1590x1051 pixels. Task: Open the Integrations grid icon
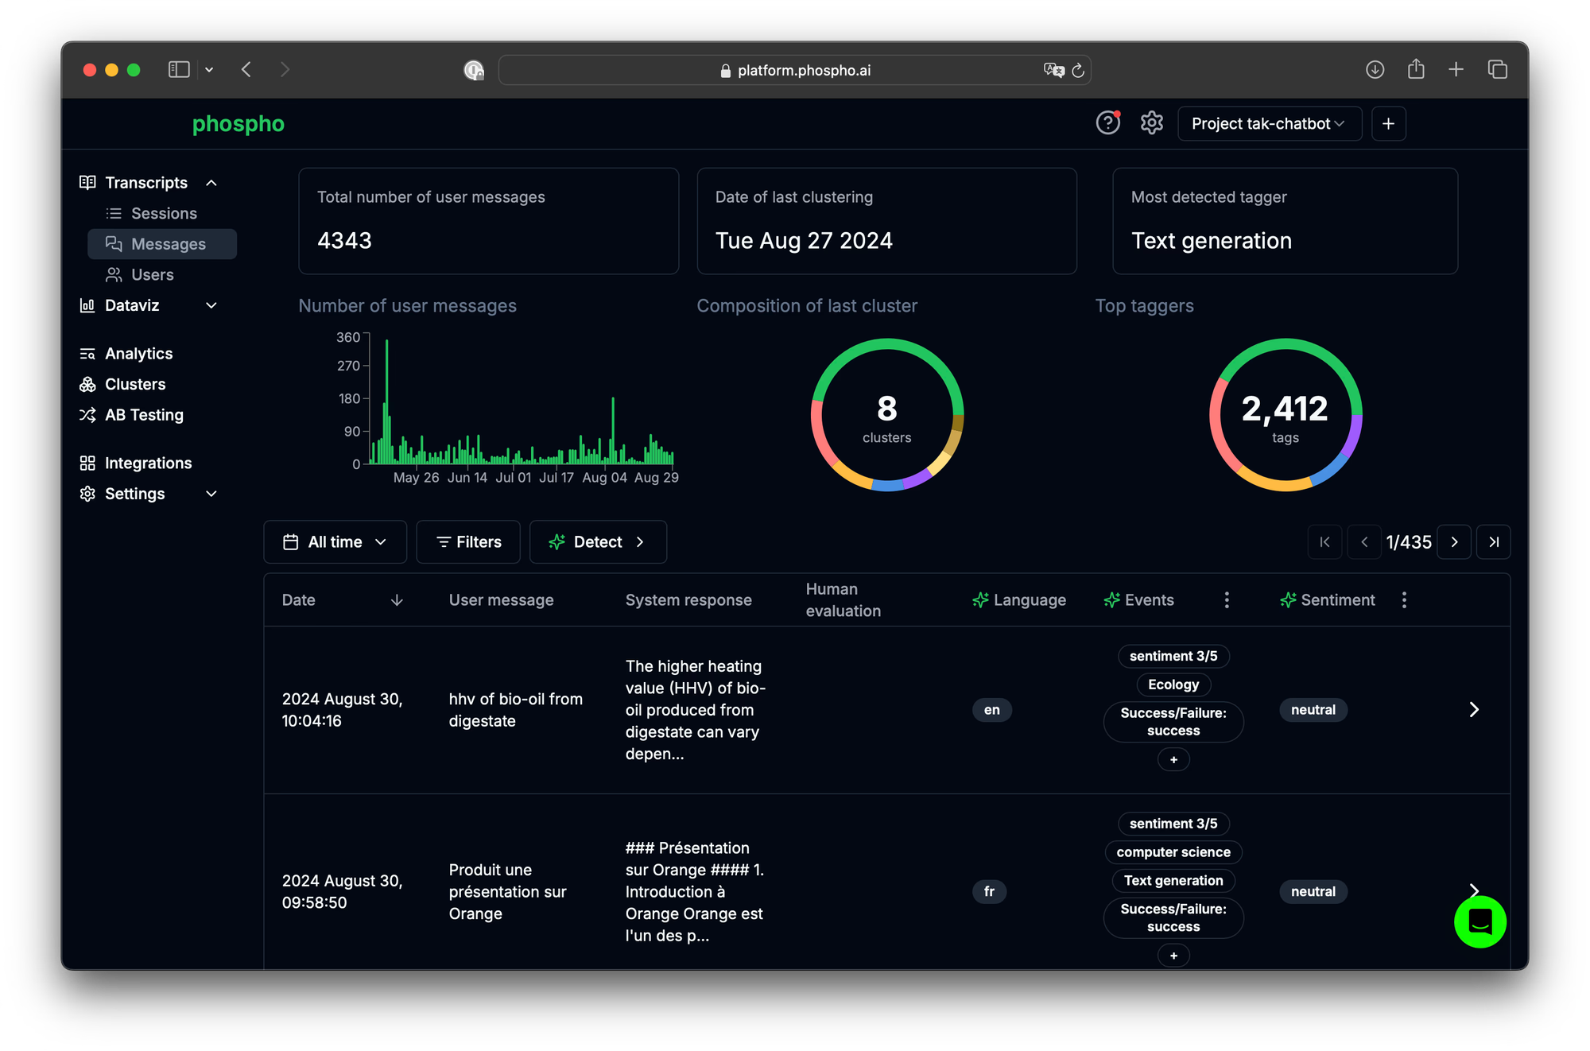(x=87, y=463)
